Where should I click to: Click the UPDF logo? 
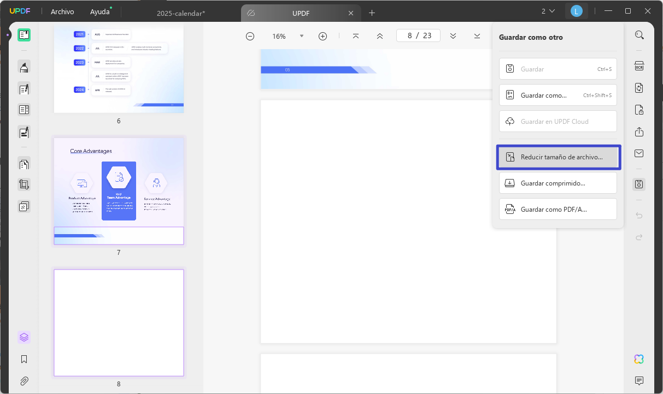pos(20,11)
